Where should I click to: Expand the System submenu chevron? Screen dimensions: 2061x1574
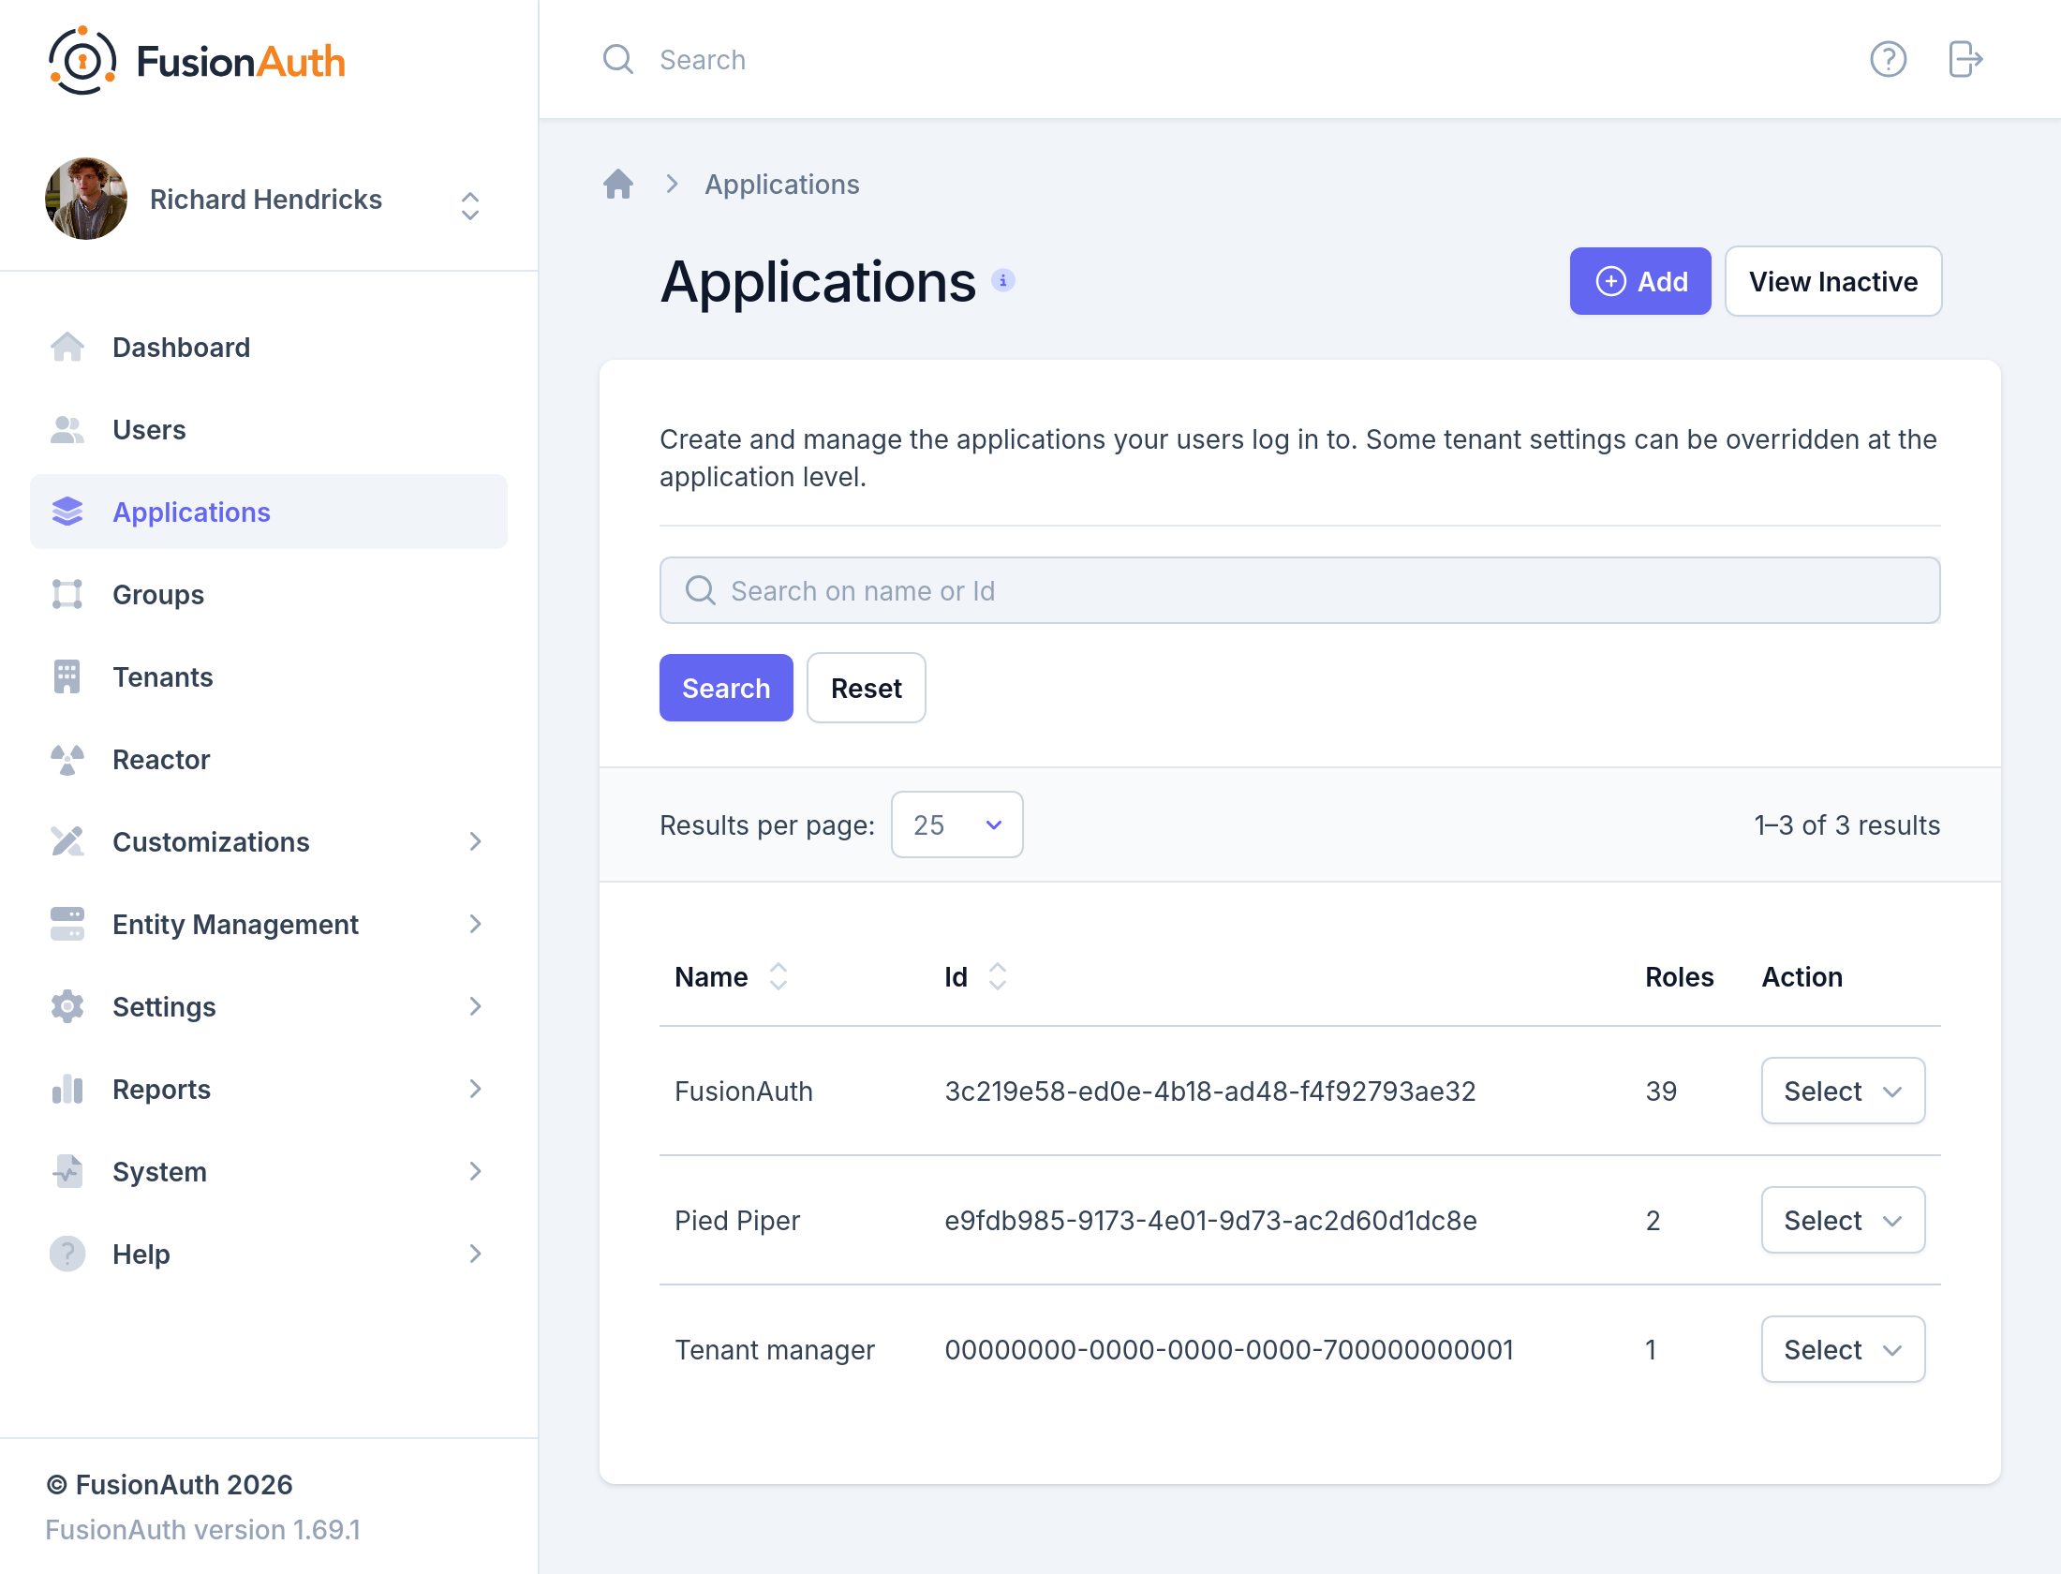(475, 1171)
